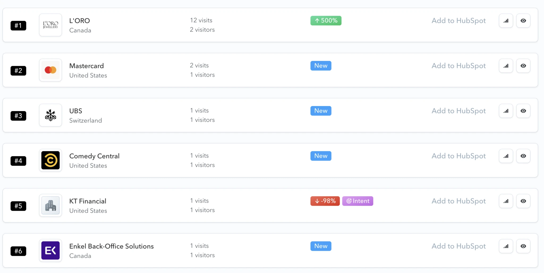Click the KT Financial building placeholder icon
Image resolution: width=544 pixels, height=273 pixels.
(x=50, y=205)
